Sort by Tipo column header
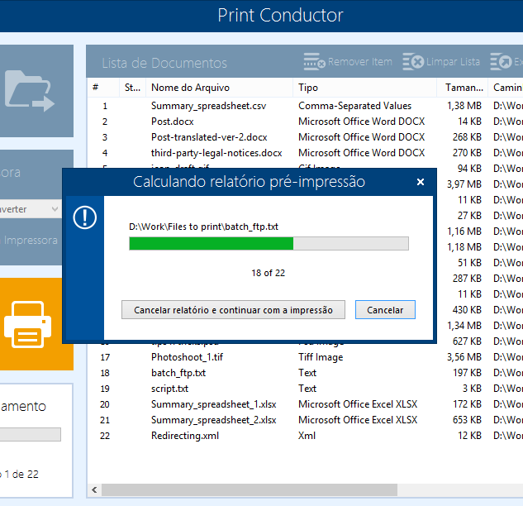523x506 pixels. point(308,88)
